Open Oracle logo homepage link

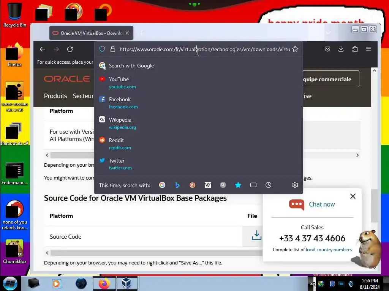(67, 79)
